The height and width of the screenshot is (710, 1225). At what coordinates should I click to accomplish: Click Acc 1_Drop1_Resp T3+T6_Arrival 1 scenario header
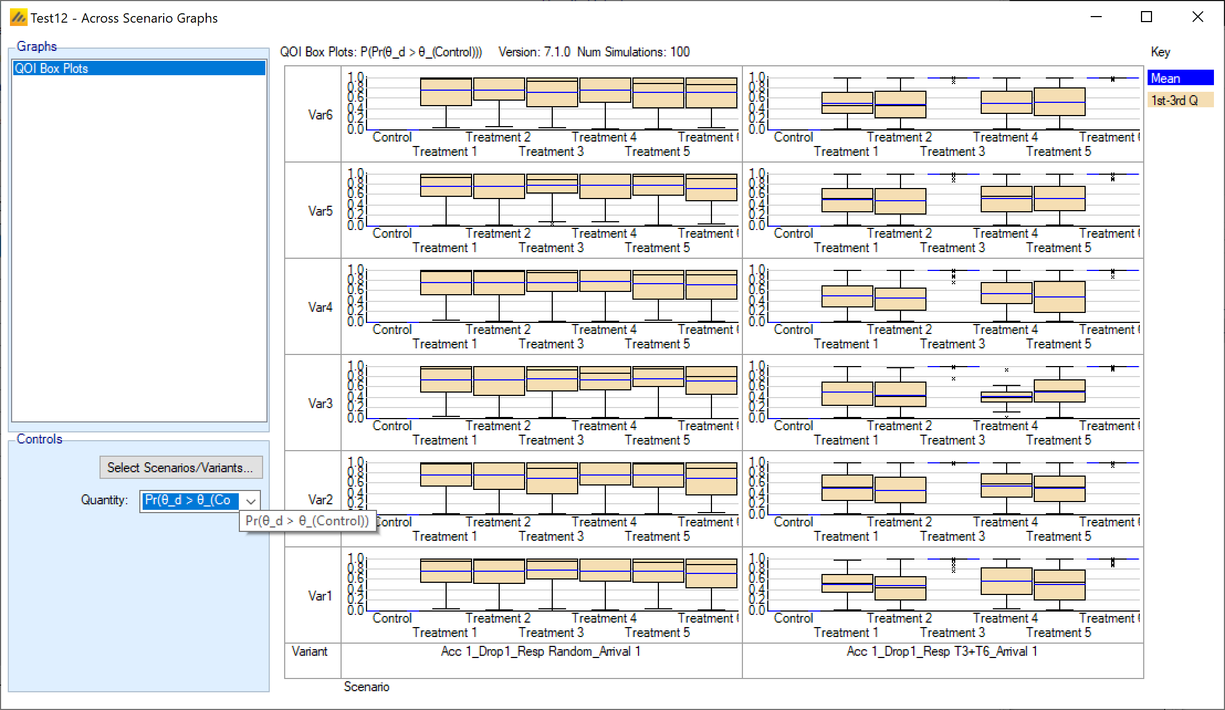[942, 651]
